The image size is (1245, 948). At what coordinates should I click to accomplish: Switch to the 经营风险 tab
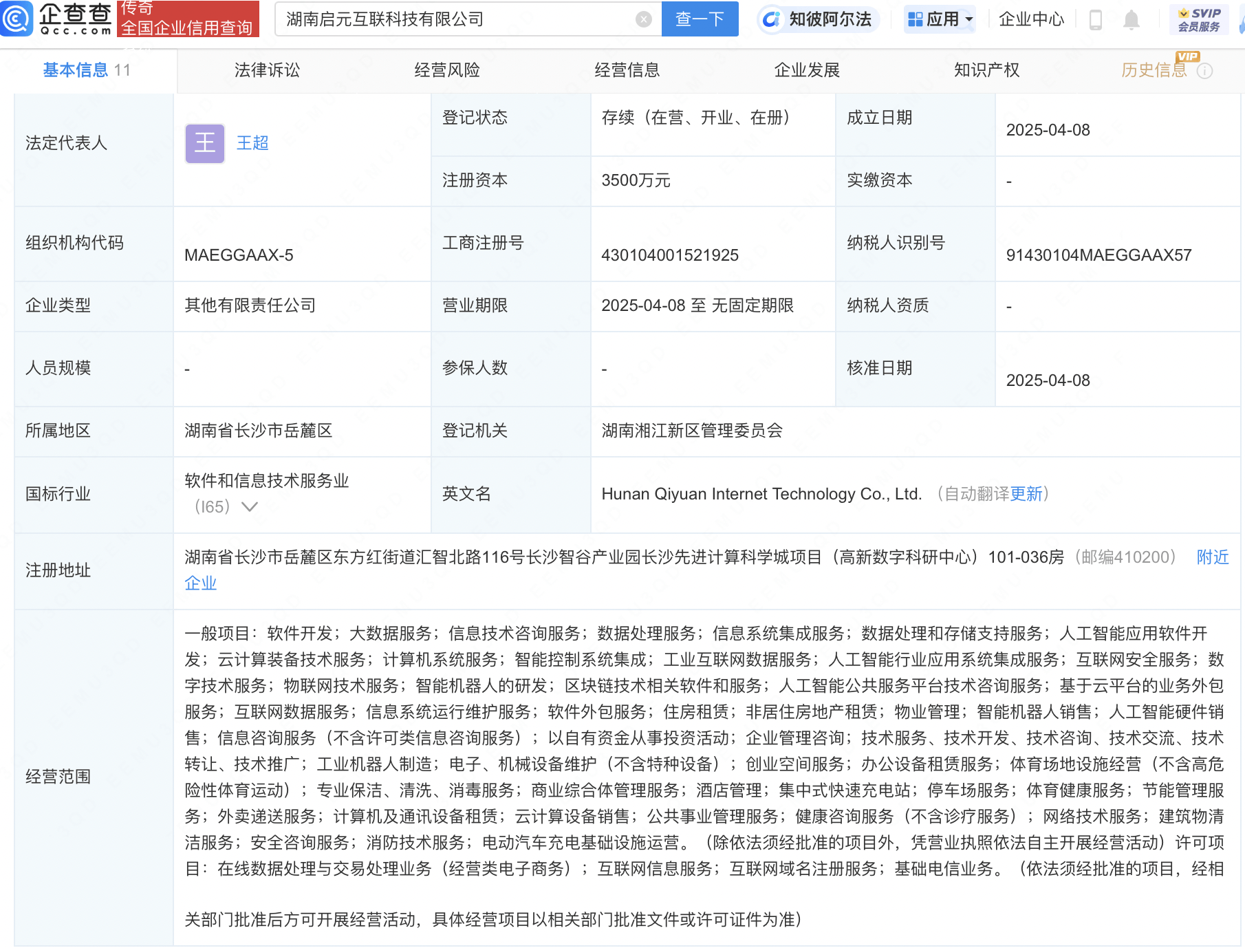tap(447, 70)
